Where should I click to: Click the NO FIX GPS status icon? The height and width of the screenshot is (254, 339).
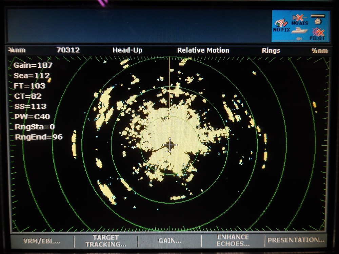[x=281, y=26]
